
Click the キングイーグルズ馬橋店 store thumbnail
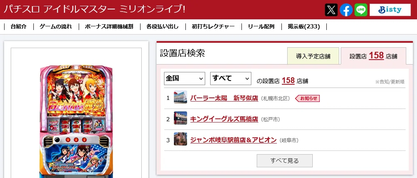click(180, 118)
